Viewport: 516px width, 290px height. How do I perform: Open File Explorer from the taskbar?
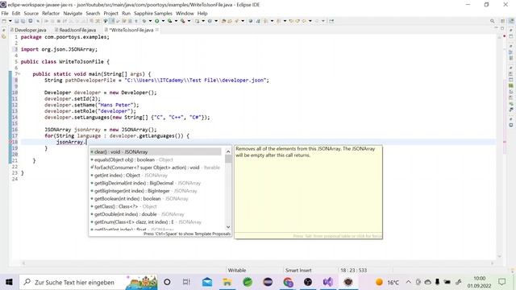[227, 282]
